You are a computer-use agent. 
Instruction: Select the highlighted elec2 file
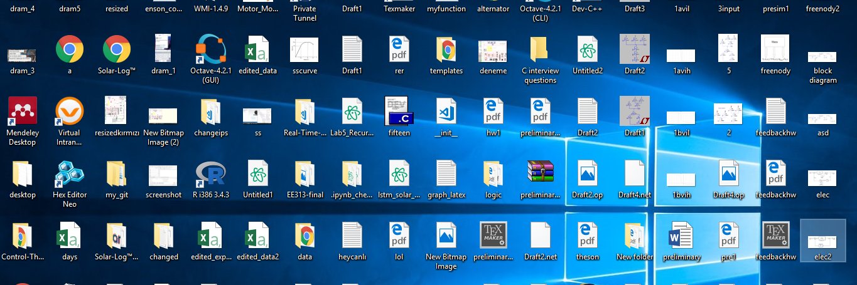click(x=823, y=241)
